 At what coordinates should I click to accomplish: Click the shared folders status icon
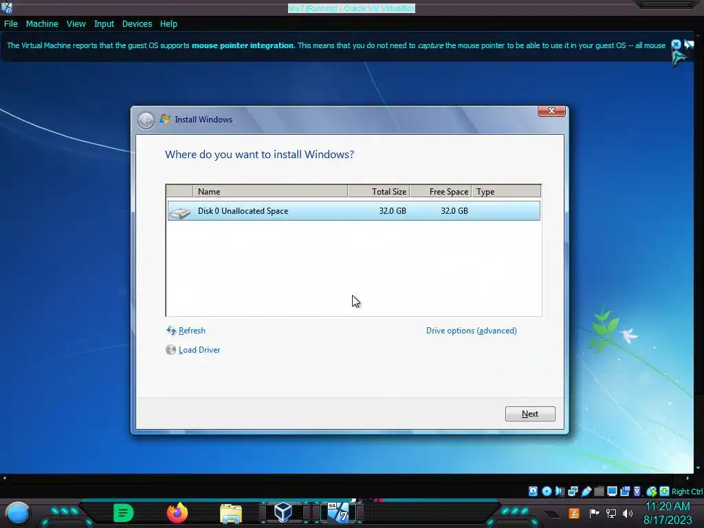599,491
